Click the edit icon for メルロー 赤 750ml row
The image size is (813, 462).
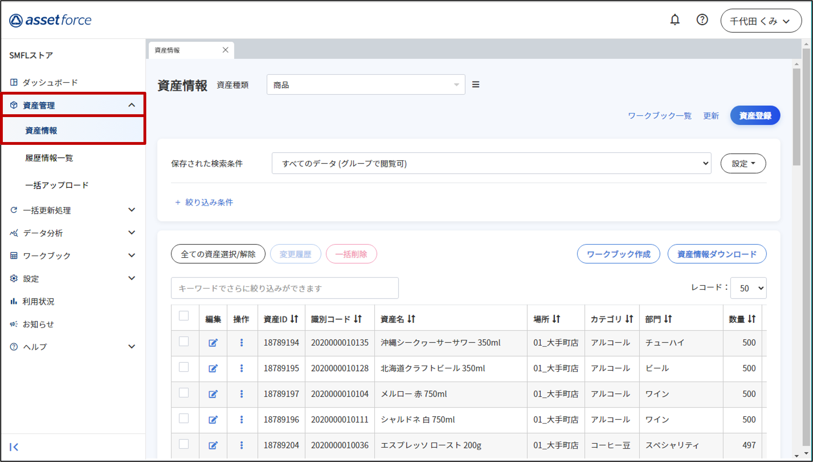213,394
